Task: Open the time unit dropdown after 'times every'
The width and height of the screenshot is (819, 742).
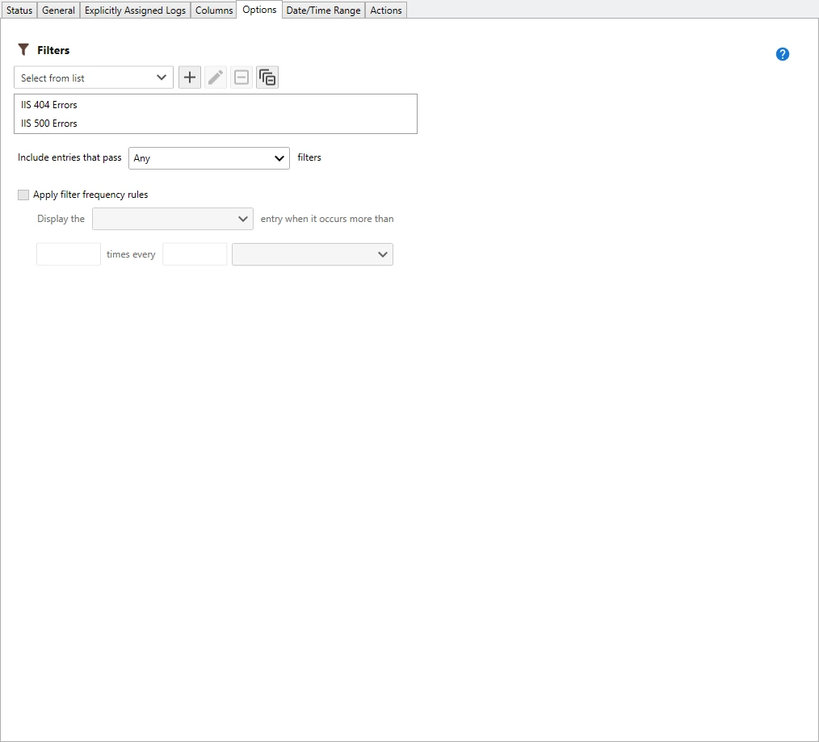Action: [x=312, y=254]
